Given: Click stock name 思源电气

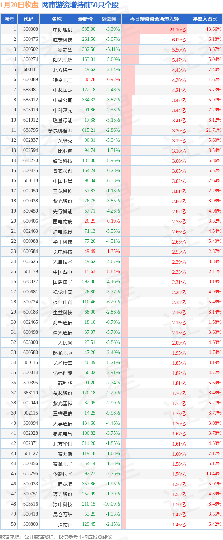Looking at the screenshot, I should (63, 434).
